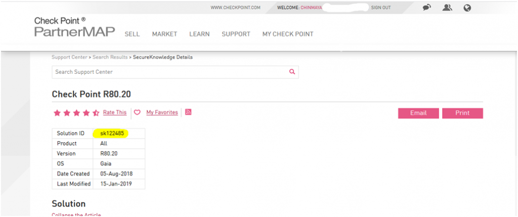Click the Check Point PartnerMAP logo
This screenshot has width=518, height=217.
pos(75,27)
